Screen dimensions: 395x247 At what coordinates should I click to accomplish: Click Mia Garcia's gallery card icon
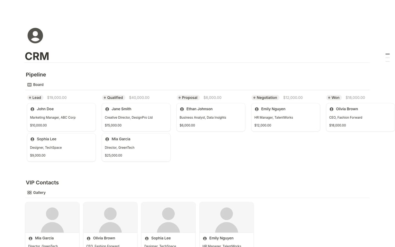coord(31,238)
